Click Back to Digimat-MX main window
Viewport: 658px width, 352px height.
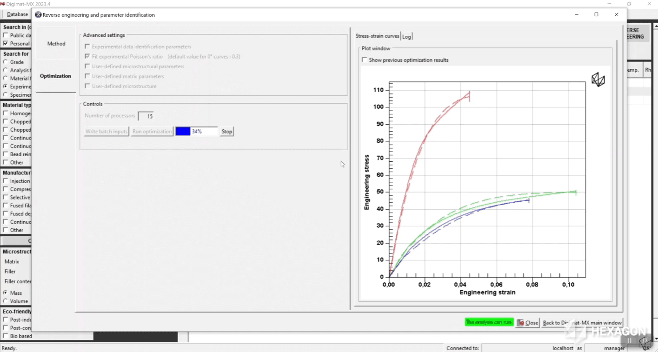(x=582, y=322)
